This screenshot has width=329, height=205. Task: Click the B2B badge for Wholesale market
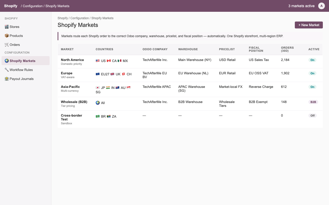coord(313,102)
